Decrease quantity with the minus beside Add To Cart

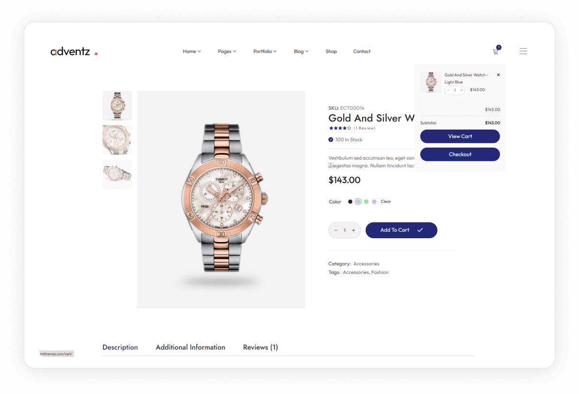tap(336, 230)
